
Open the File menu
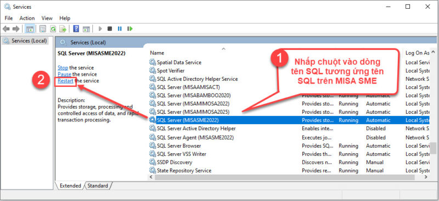(9, 18)
